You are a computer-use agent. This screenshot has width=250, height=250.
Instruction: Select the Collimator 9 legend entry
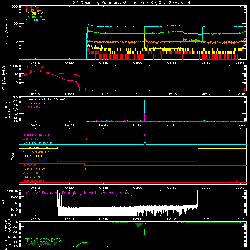[x=35, y=107]
